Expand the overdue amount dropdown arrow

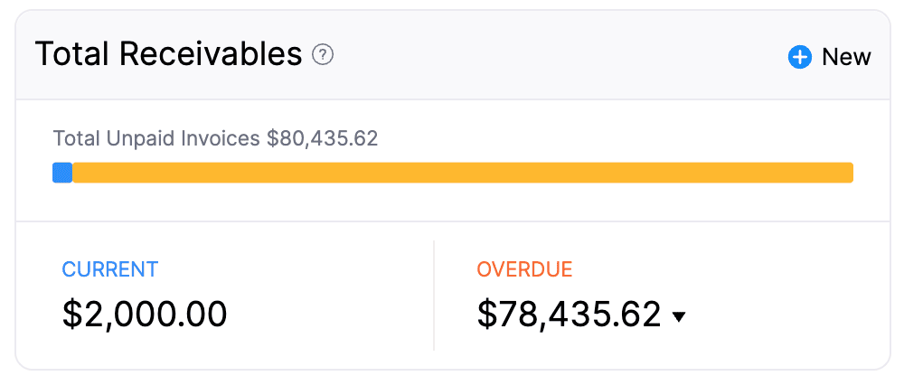pyautogui.click(x=680, y=316)
